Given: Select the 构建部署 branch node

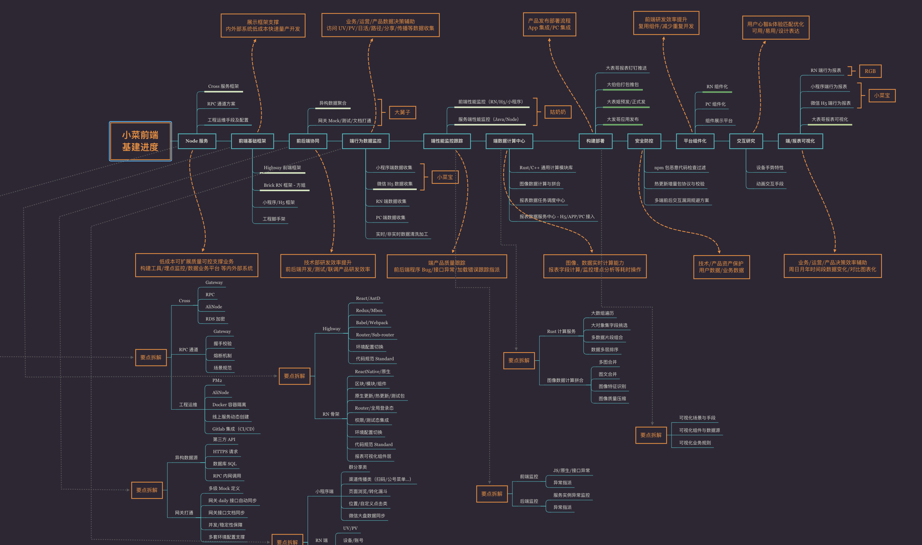Looking at the screenshot, I should pos(595,141).
